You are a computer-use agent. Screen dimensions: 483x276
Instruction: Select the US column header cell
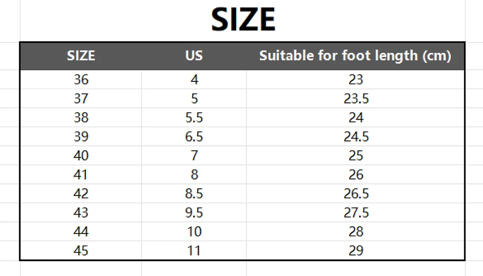click(194, 56)
